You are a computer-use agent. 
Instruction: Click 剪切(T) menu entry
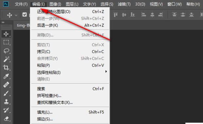[x=70, y=45]
